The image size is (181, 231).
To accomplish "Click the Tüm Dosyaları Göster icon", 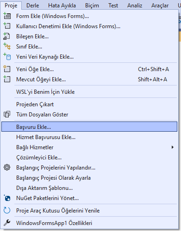I will pyautogui.click(x=7, y=114).
